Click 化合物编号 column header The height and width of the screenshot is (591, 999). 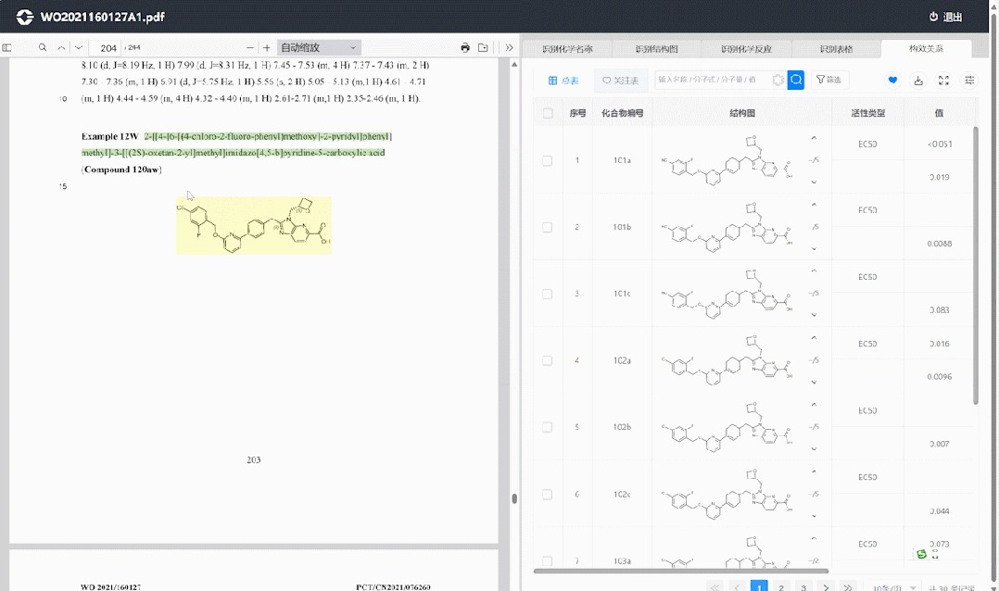click(x=622, y=113)
